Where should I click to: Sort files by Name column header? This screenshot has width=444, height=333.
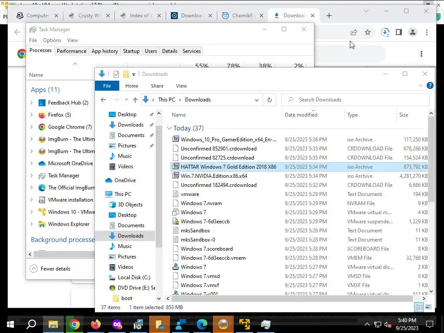[x=225, y=114]
